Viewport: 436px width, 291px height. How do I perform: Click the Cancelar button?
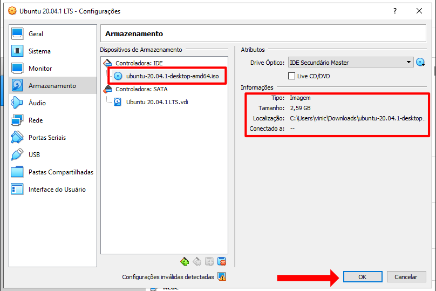pos(406,277)
